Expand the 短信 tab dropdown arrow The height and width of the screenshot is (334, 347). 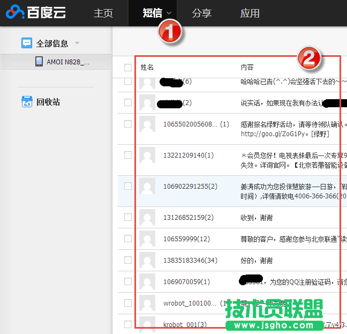[x=169, y=13]
